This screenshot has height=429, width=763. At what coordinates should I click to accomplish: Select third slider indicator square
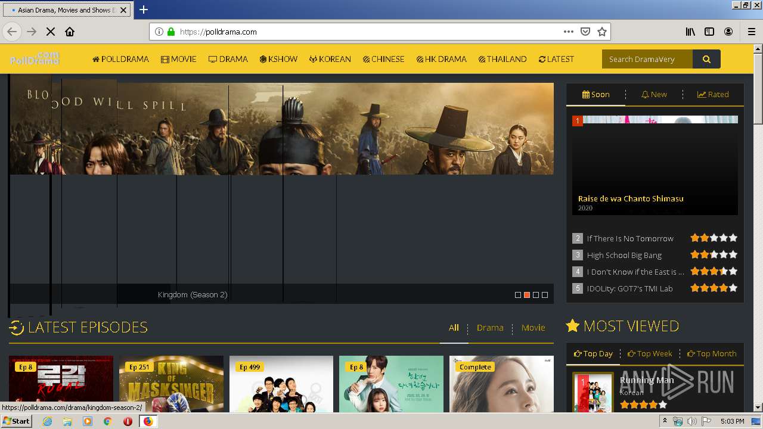[536, 295]
